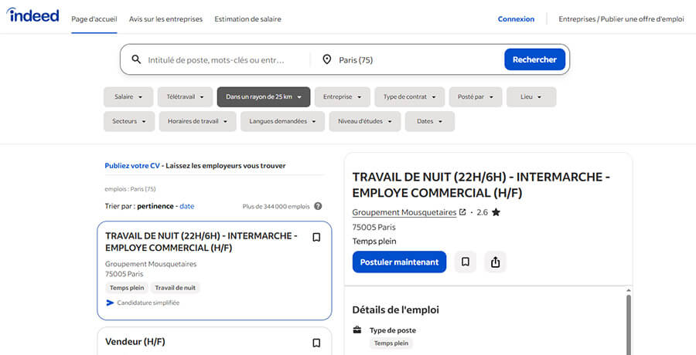Open the Salaire filter dropdown
The height and width of the screenshot is (355, 696).
point(128,97)
